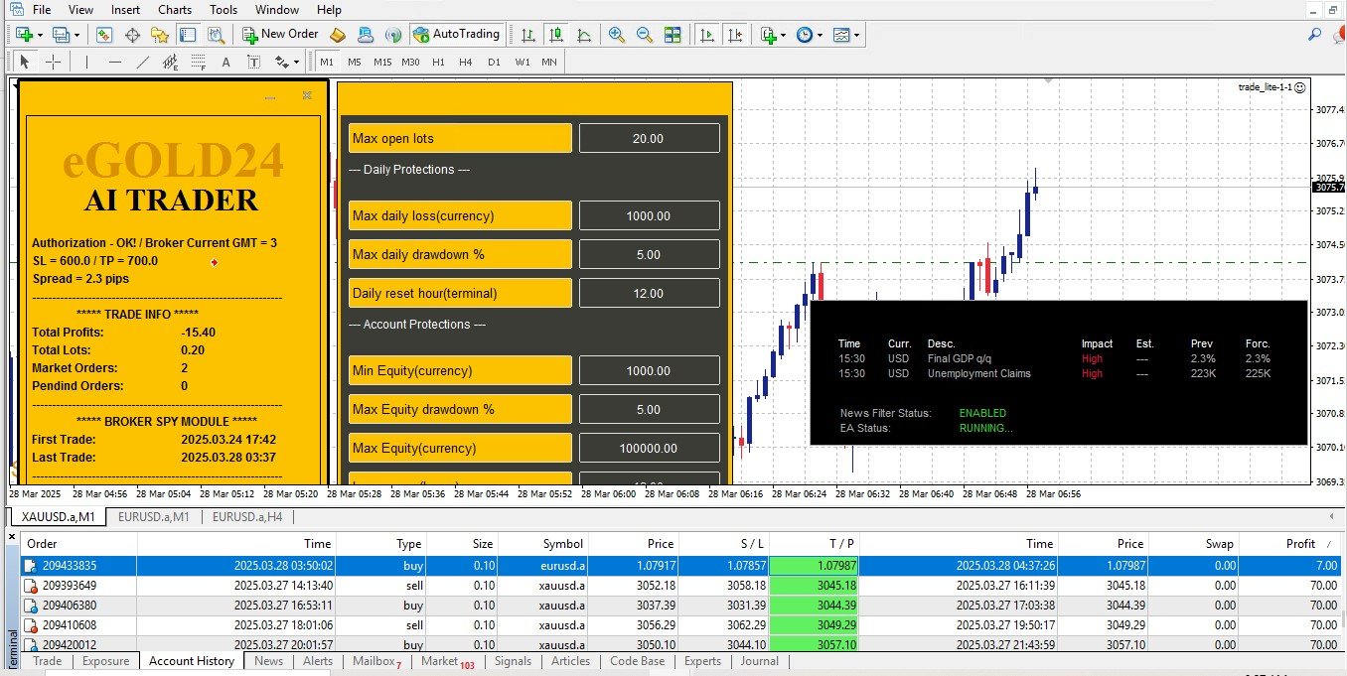Select the Fibonacci retracement tool

click(x=198, y=62)
